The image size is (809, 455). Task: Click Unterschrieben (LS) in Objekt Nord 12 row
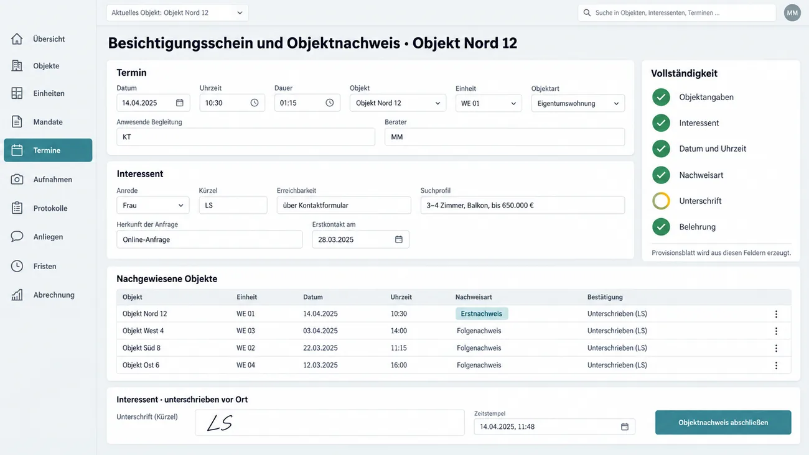617,314
